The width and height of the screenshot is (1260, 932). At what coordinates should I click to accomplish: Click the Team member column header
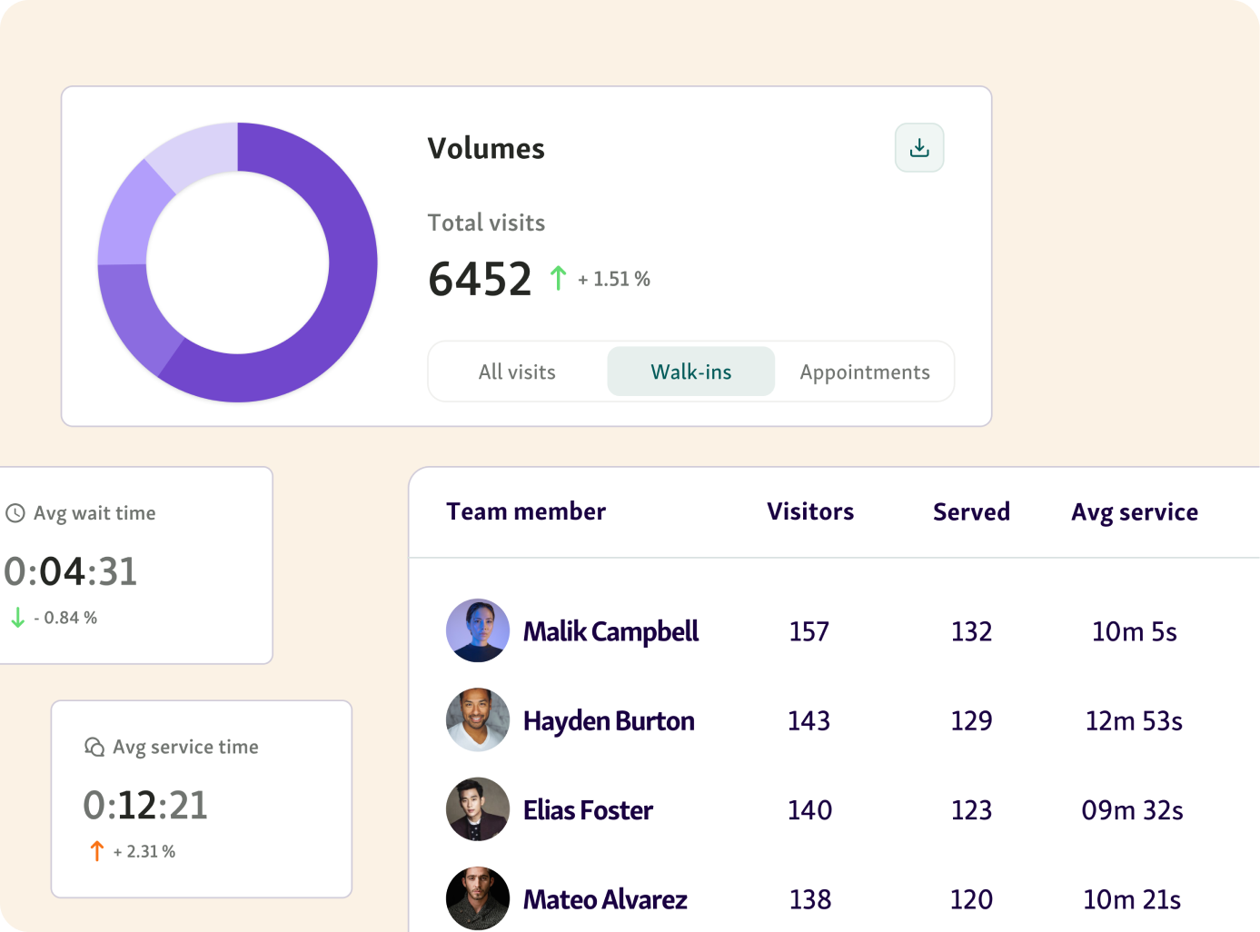click(526, 511)
